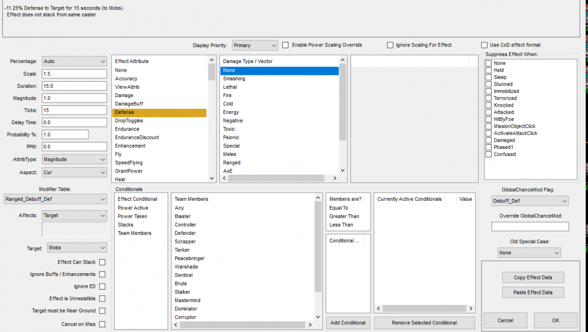Click the OK button
Screen dimensions: 588x332
pyautogui.click(x=555, y=320)
